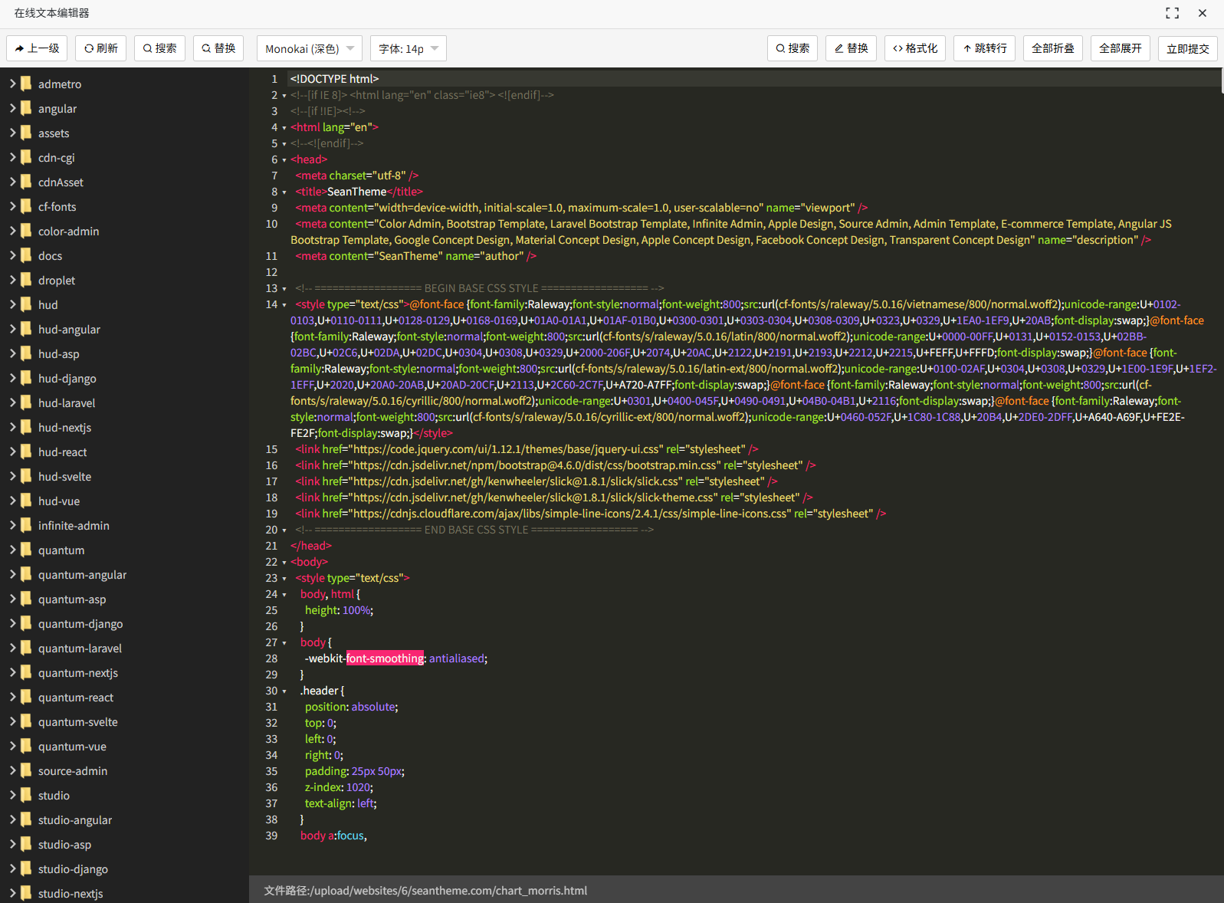Click the folder icon next to admetro
Image resolution: width=1224 pixels, height=903 pixels.
(26, 84)
